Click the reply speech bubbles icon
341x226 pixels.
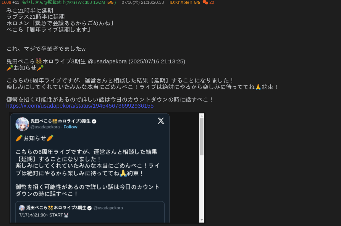tap(205, 2)
